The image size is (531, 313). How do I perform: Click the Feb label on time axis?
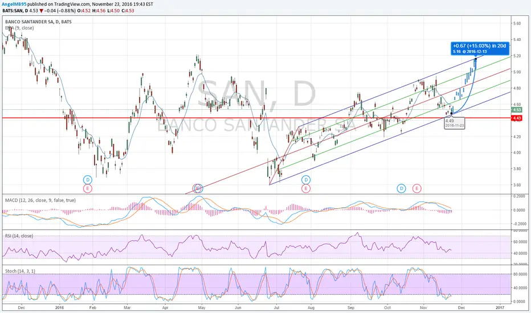click(x=92, y=307)
